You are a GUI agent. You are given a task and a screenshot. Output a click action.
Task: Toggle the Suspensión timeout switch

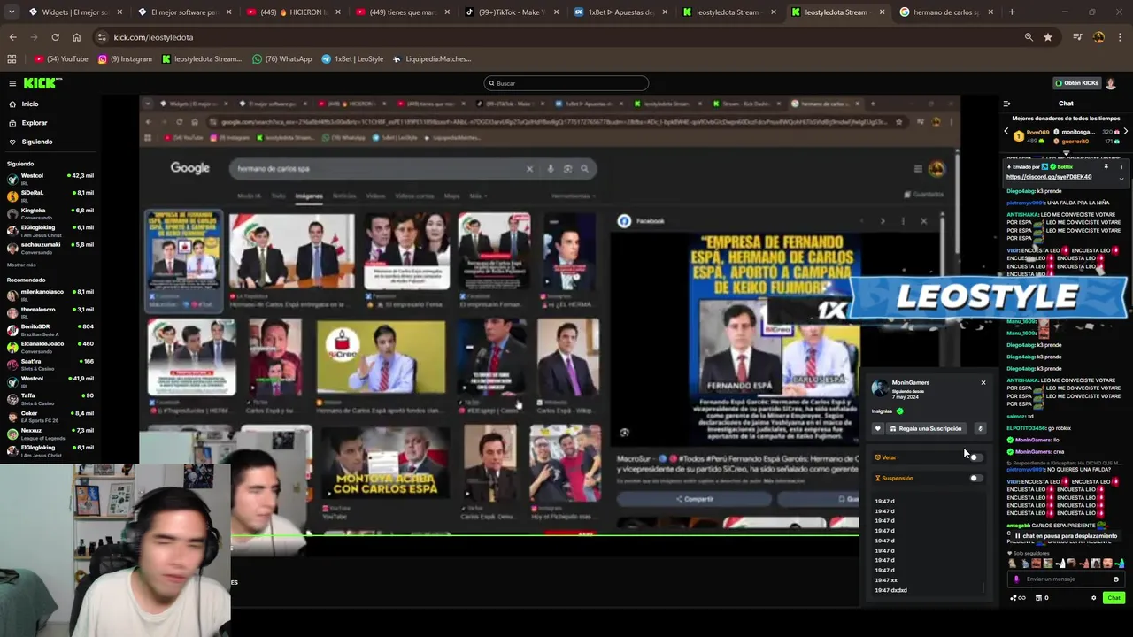pyautogui.click(x=975, y=479)
